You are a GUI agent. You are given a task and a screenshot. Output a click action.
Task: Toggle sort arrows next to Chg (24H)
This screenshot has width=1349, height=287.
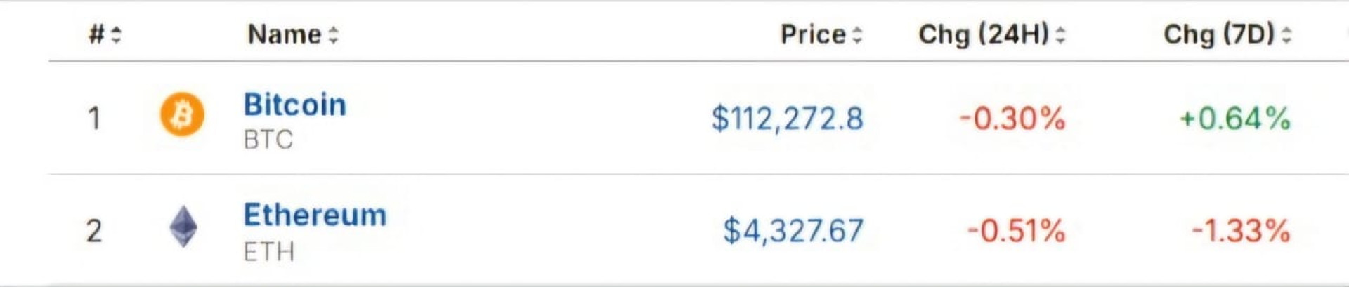1060,34
